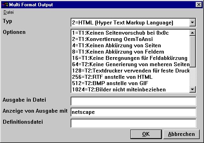Confirm with the OK button
Screen dimensions: 204x143
coord(146,134)
